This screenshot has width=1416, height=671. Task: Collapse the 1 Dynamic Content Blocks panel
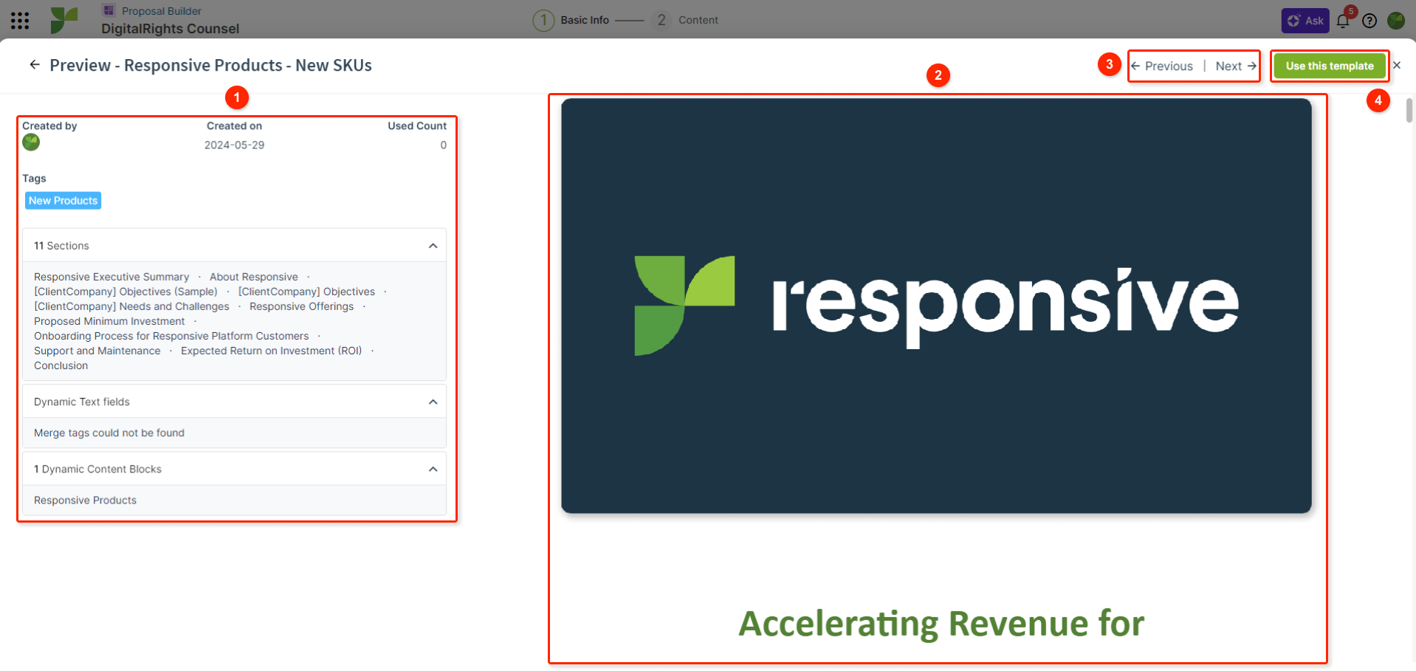pos(433,469)
